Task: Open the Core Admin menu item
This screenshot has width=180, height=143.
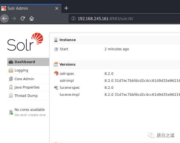Action: coord(28,79)
